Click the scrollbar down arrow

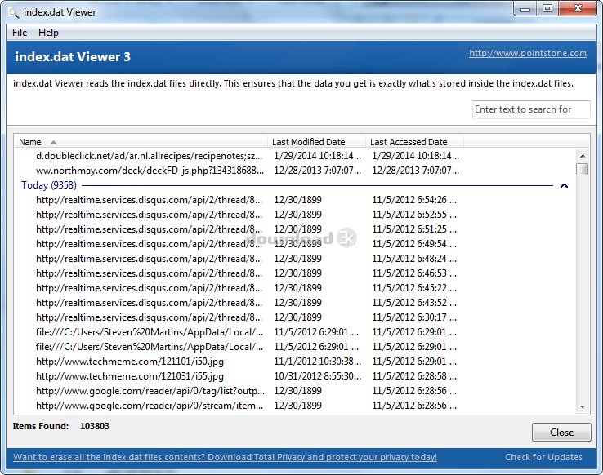point(583,406)
